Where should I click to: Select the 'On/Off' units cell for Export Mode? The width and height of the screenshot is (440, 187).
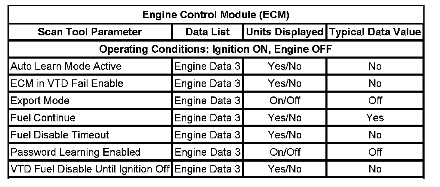[x=285, y=101]
